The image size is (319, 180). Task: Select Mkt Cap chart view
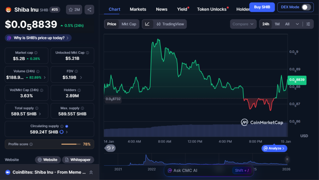point(129,24)
